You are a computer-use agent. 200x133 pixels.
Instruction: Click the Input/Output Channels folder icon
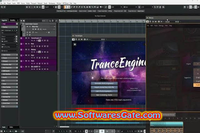coord(21,24)
